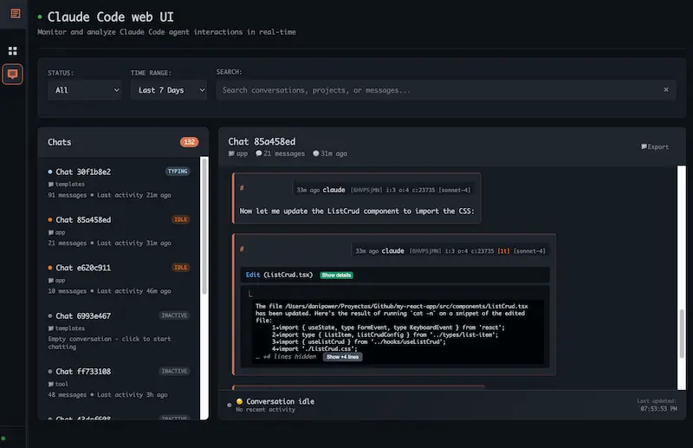This screenshot has height=448, width=693.
Task: Click 'Now let me update the ListCrud component' message
Action: click(x=357, y=211)
